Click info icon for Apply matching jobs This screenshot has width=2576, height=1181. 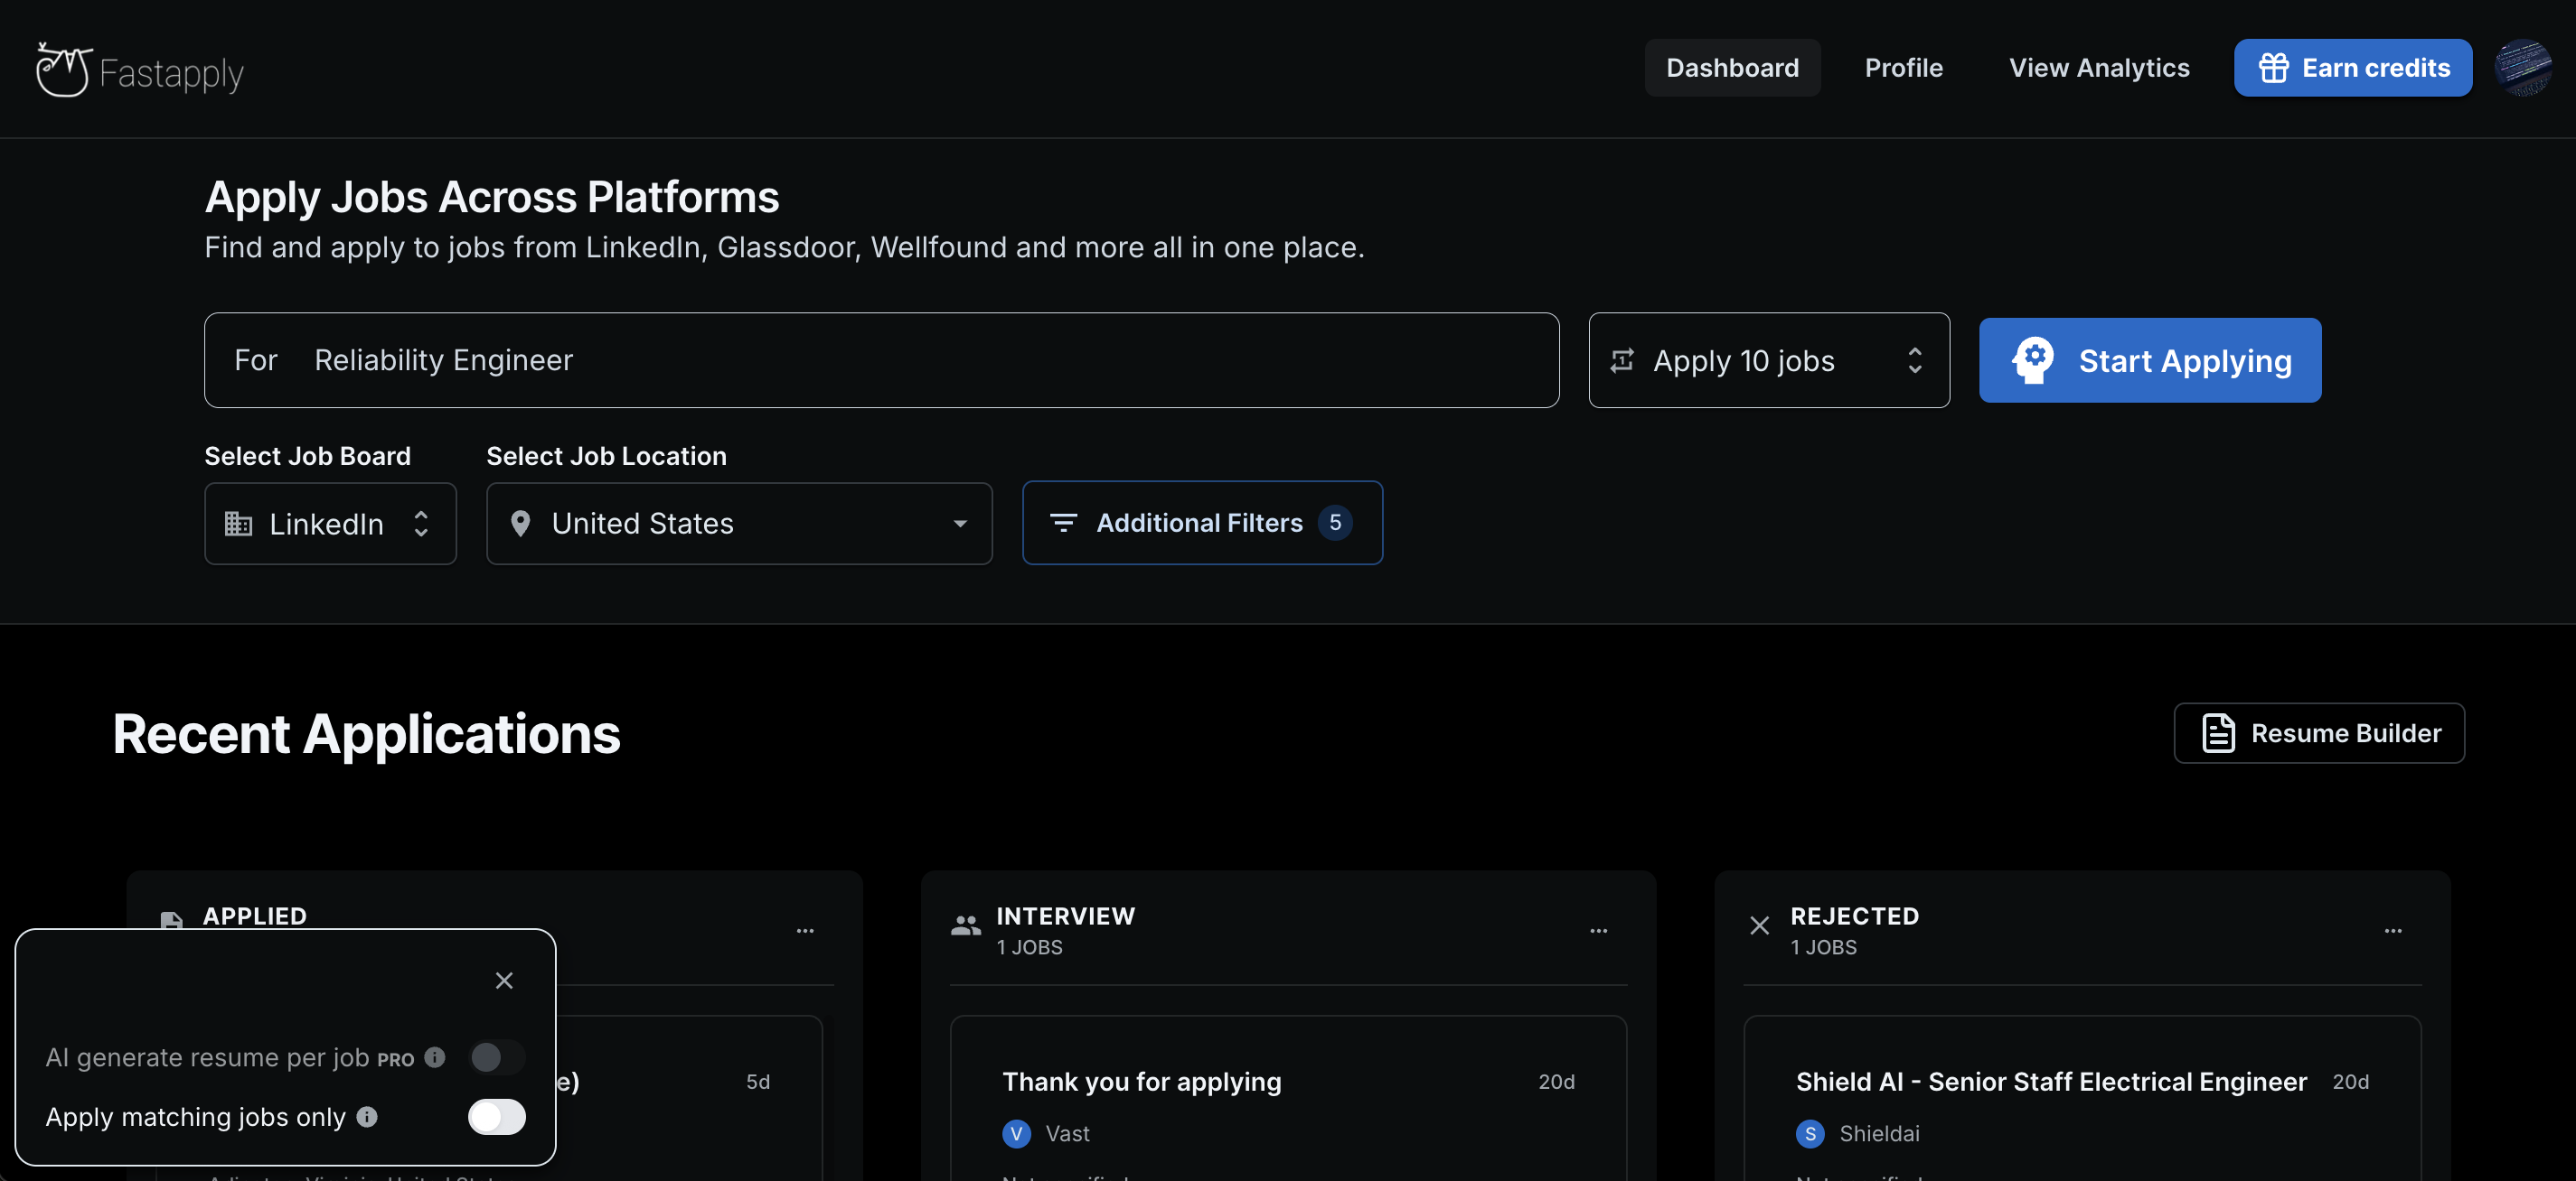(x=367, y=1117)
